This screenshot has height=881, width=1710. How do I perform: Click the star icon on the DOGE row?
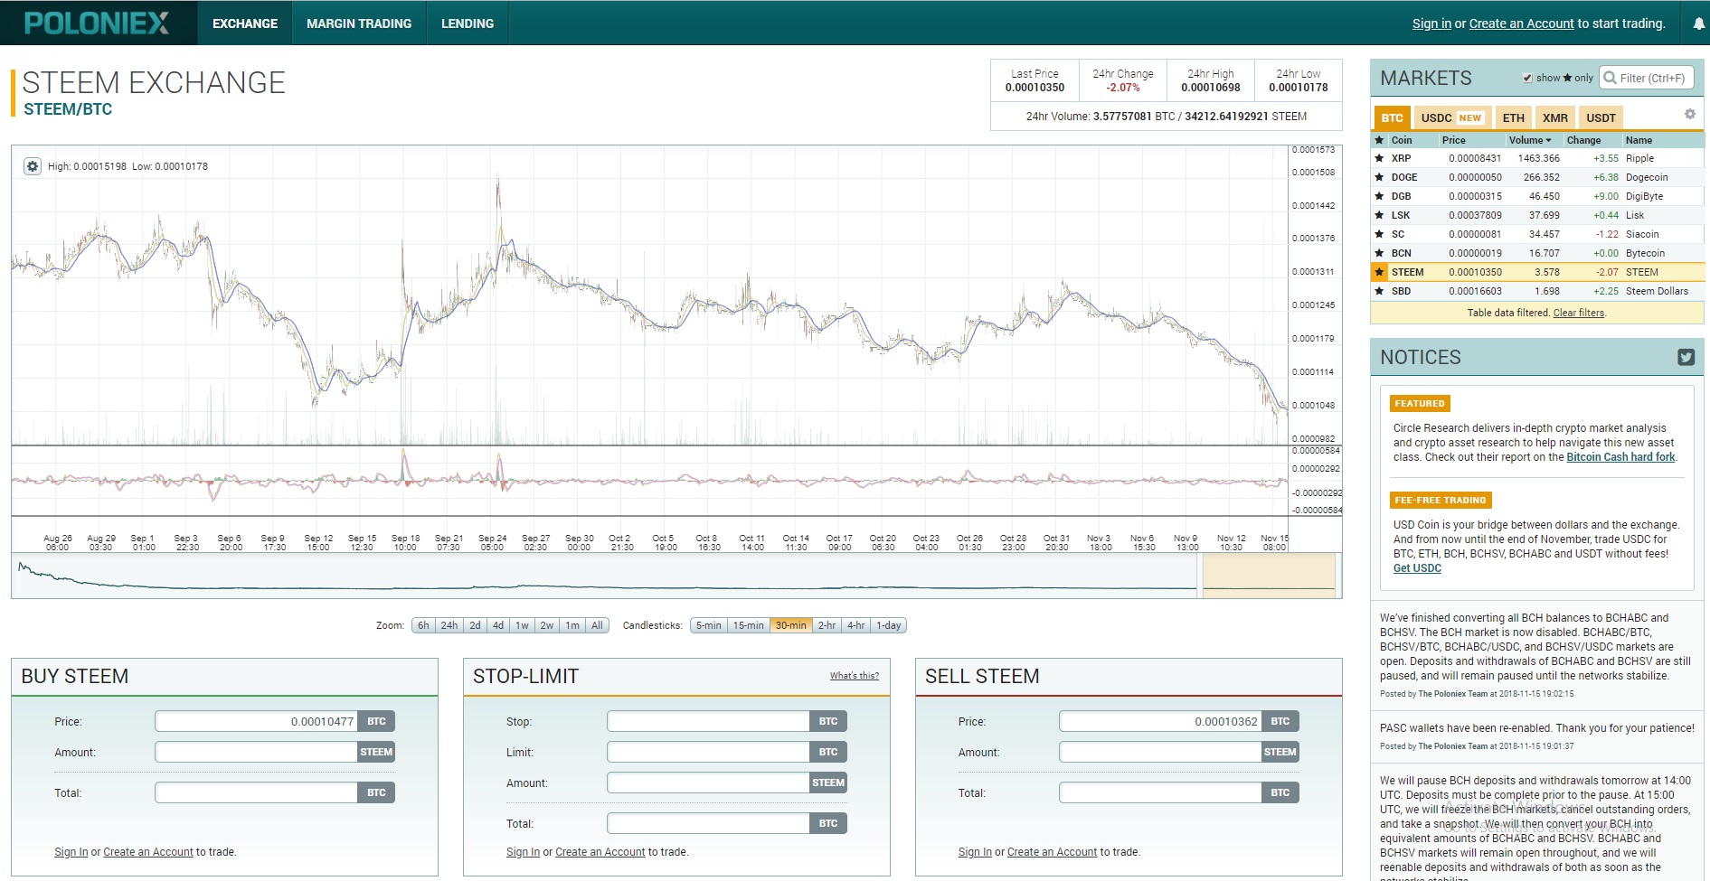coord(1379,177)
